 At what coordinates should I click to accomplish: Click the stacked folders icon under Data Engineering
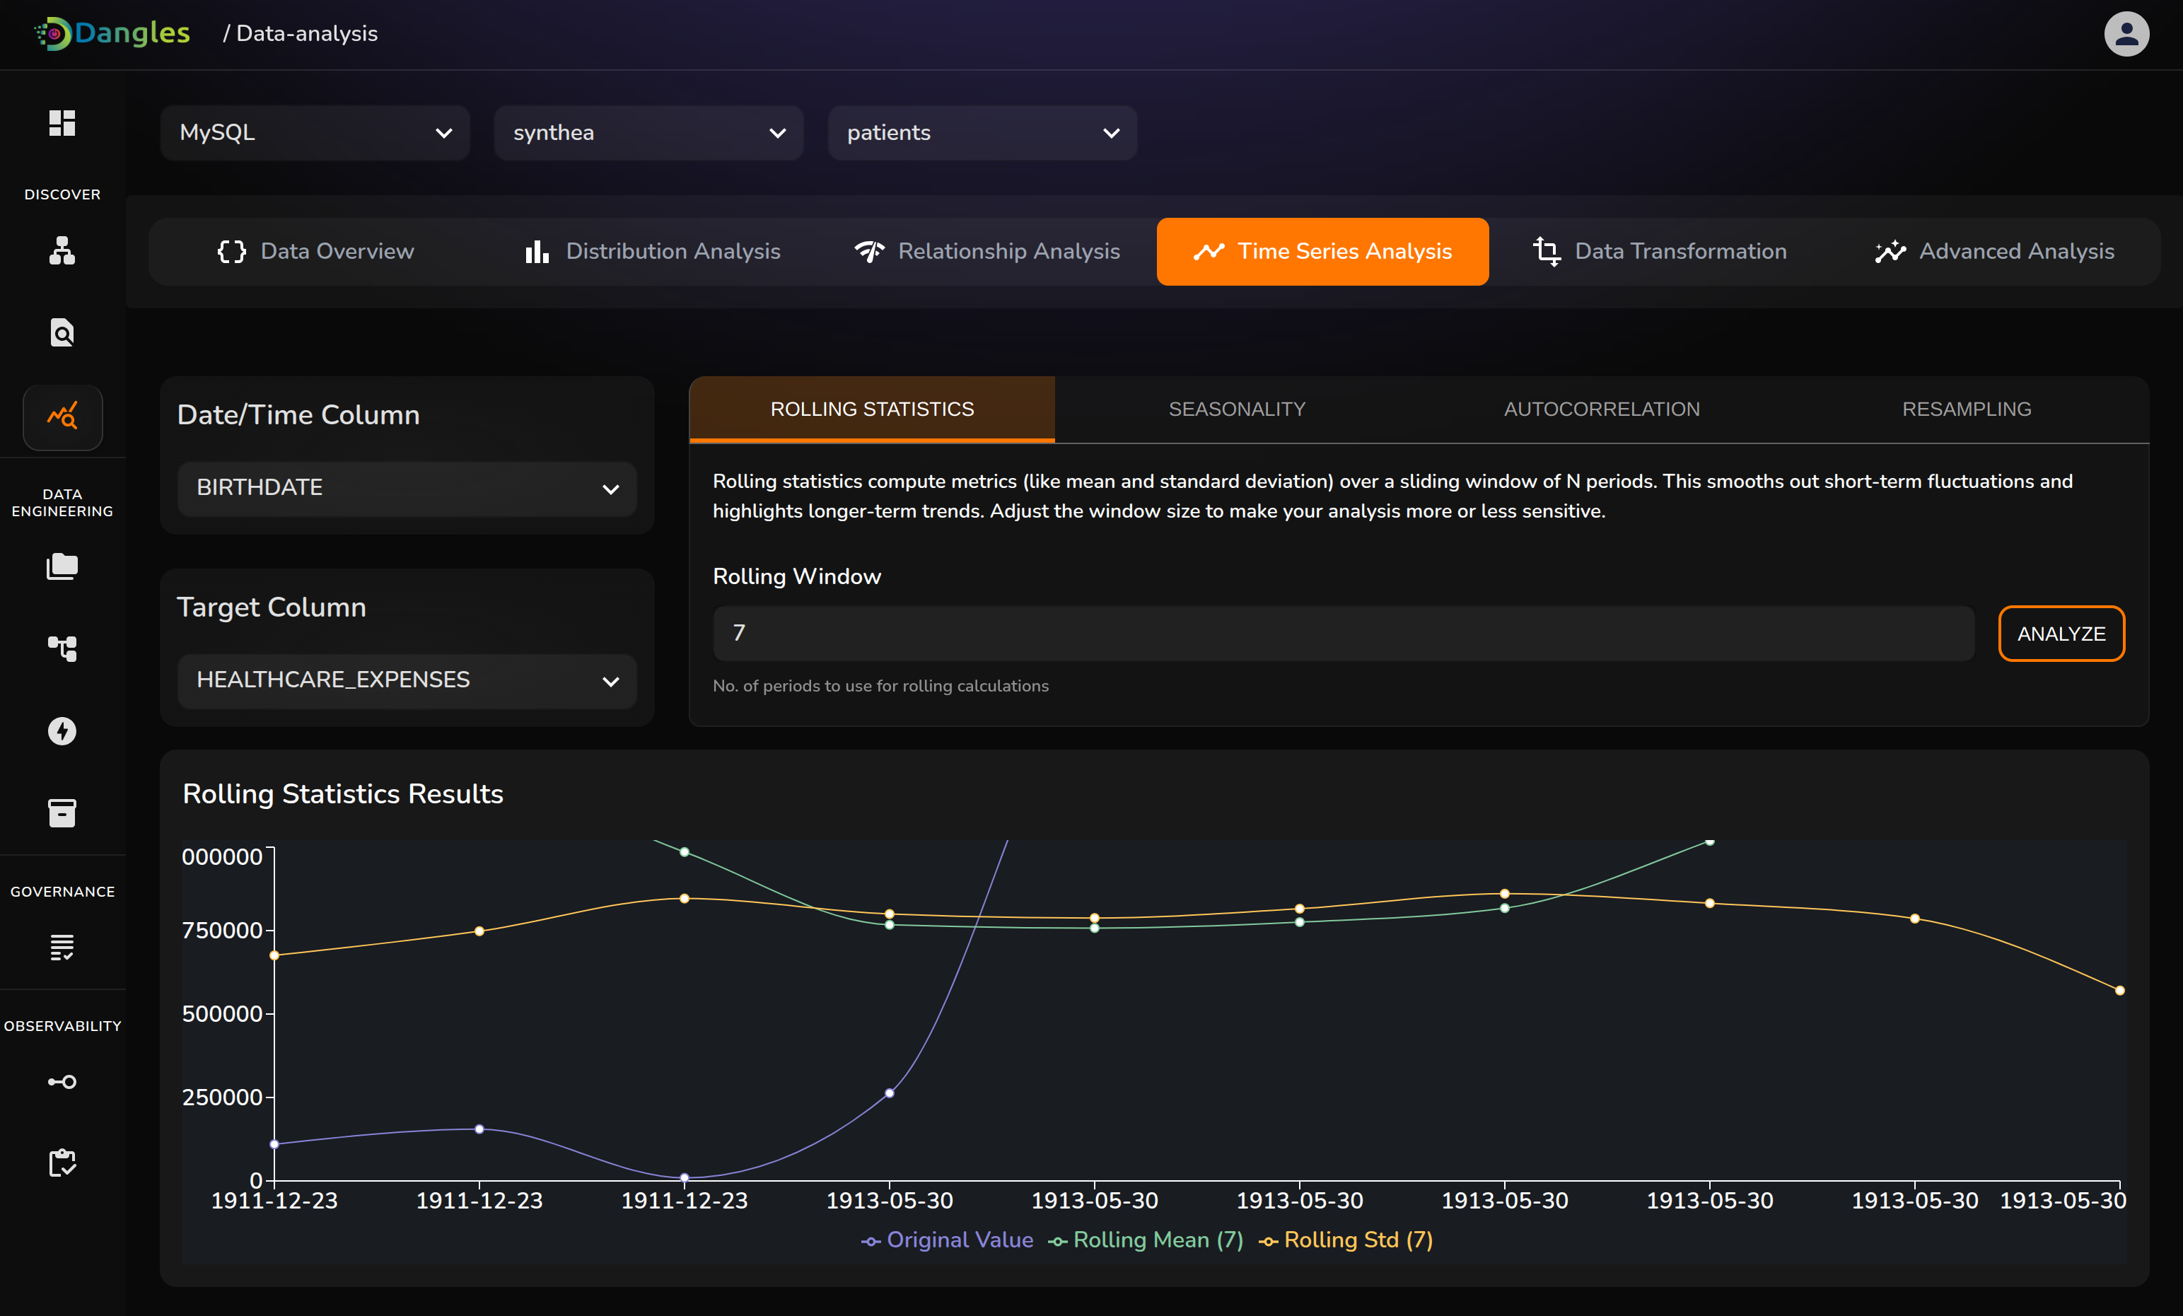tap(62, 566)
